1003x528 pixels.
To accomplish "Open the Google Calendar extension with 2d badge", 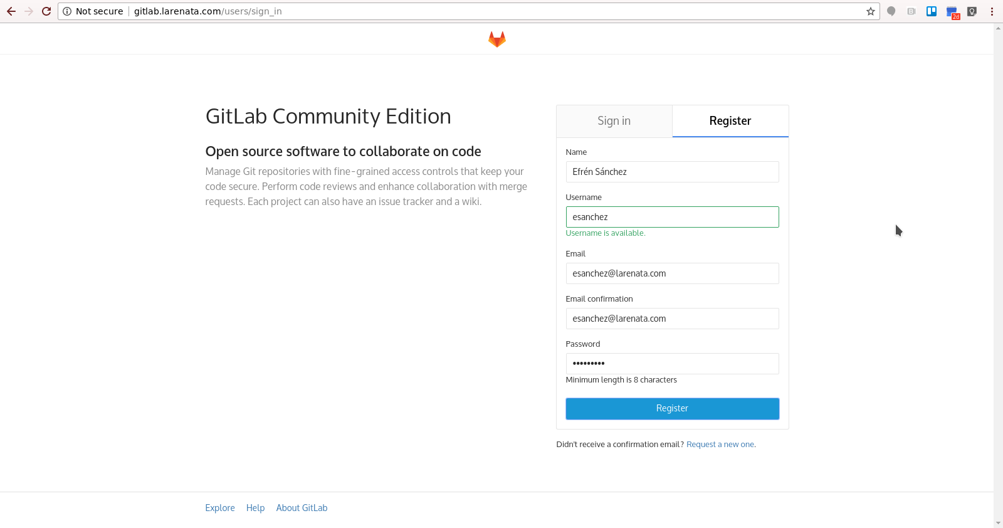I will (x=952, y=12).
